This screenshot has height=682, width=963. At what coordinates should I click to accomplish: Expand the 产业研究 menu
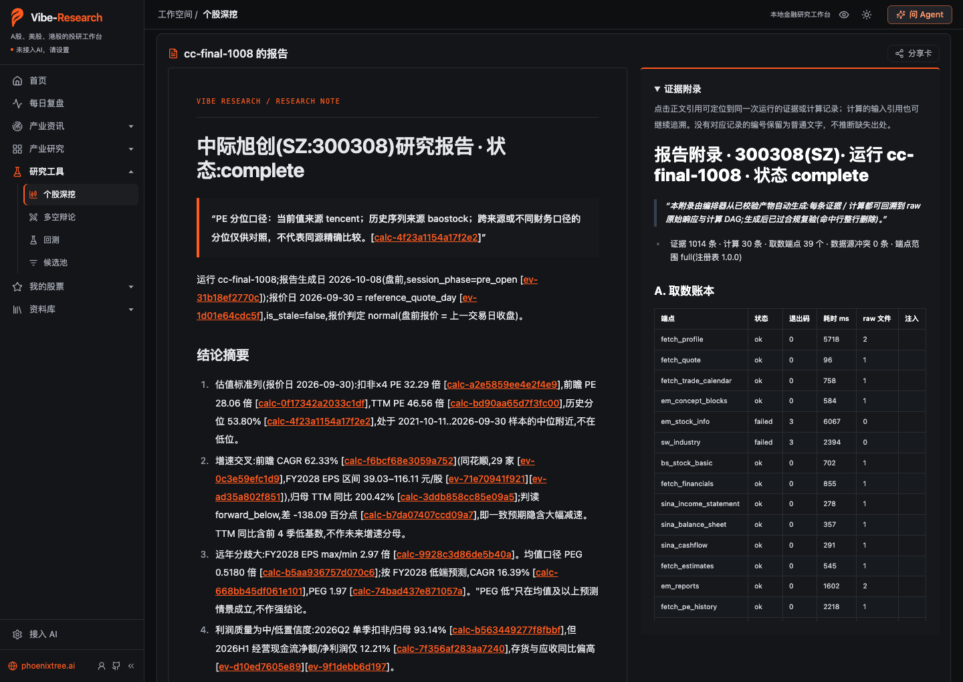72,149
